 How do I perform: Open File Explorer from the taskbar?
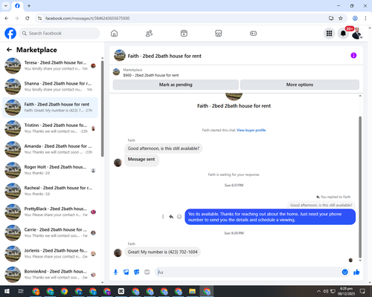coord(192,291)
